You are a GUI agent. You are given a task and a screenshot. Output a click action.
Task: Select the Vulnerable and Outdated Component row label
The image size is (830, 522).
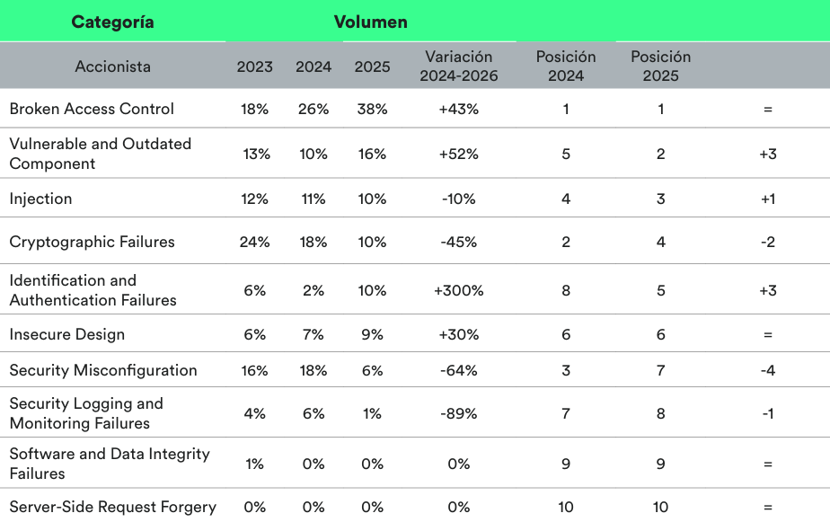100,154
